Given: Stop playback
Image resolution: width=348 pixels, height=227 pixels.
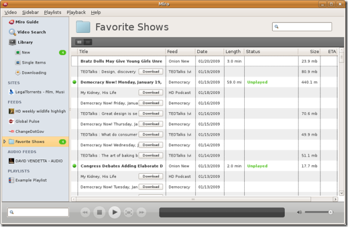Looking at the screenshot, I should pos(99,212).
